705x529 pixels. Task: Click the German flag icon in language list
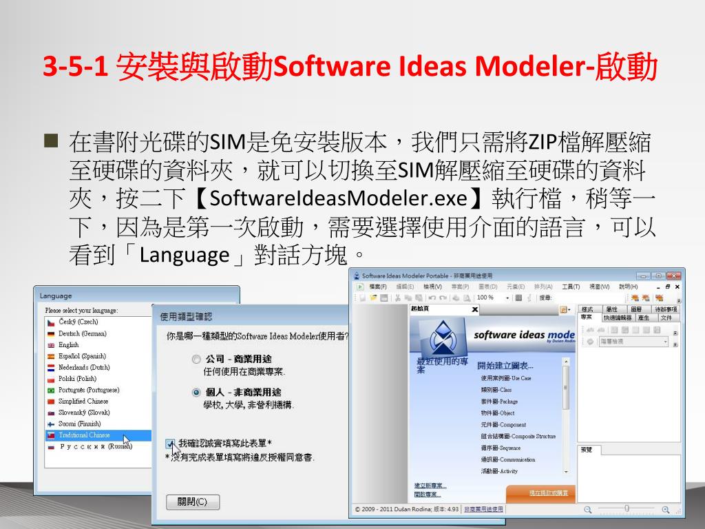(51, 334)
